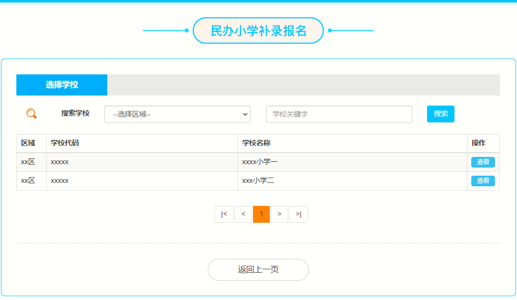The width and height of the screenshot is (517, 300).
Task: Go to first page of results
Action: pos(224,214)
